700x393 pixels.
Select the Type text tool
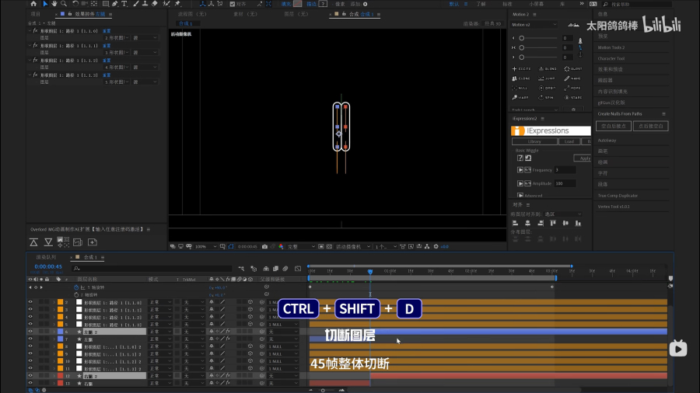point(124,4)
